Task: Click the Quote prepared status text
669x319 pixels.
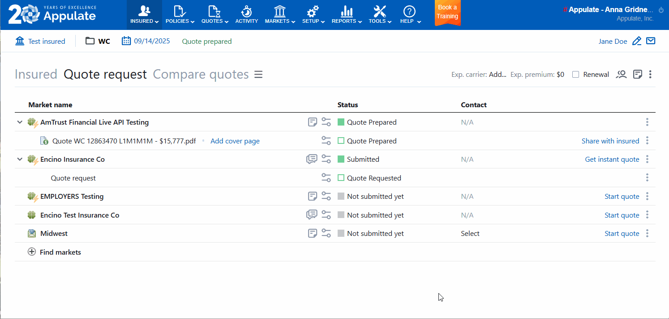Action: [x=207, y=42]
